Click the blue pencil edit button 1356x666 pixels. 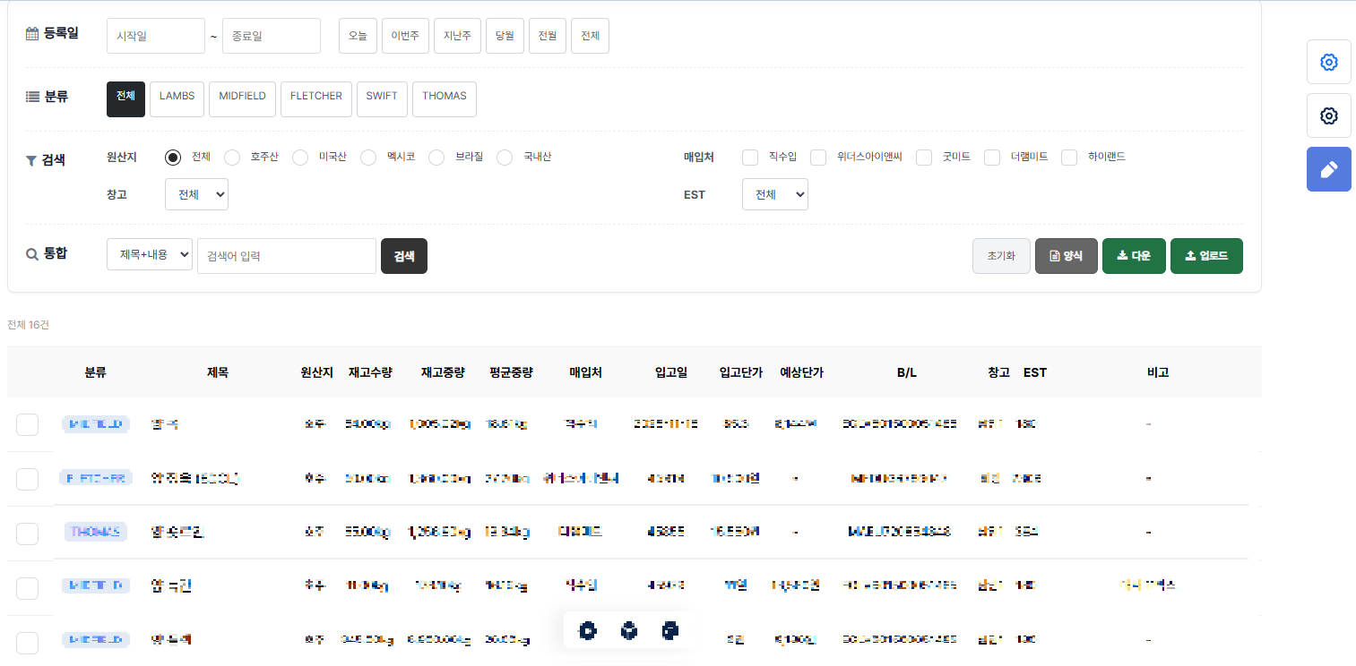(x=1328, y=170)
